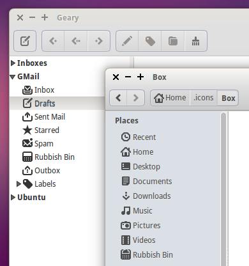
Task: Click the Reply All double-arrow button
Action: (x=76, y=41)
